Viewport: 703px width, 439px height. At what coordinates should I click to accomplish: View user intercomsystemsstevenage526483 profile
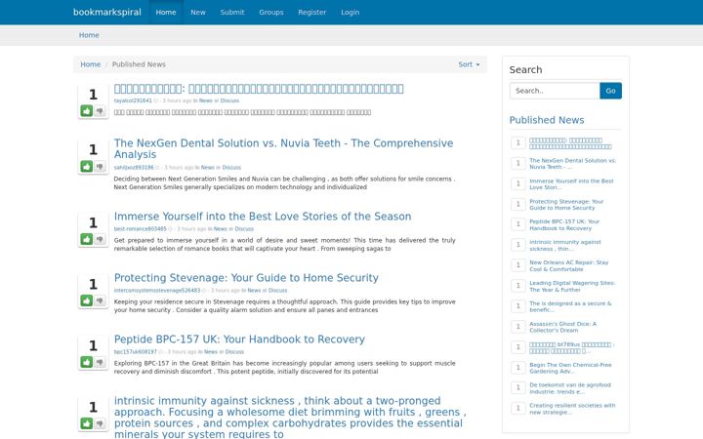[x=157, y=291]
